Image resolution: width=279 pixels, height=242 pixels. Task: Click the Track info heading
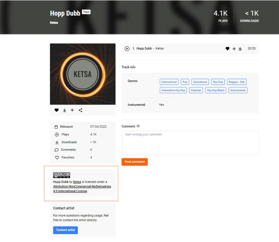(128, 67)
